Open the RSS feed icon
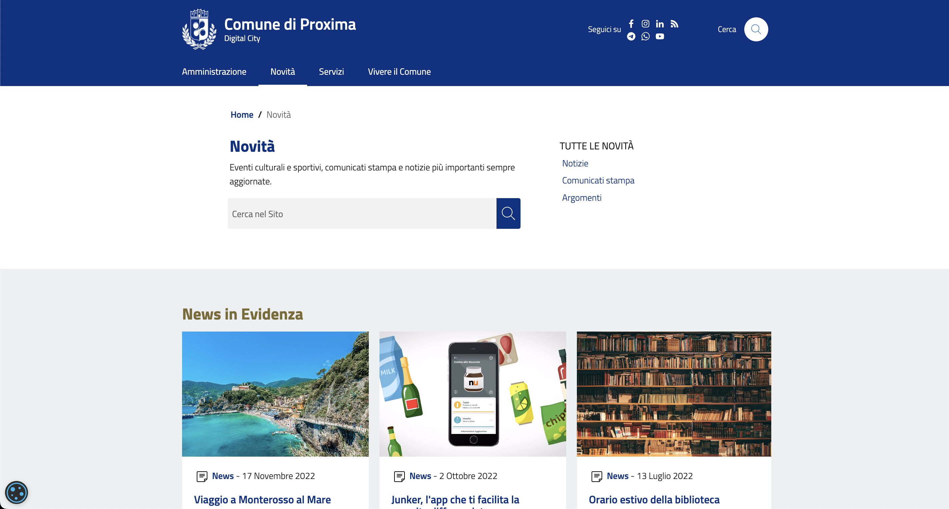This screenshot has width=949, height=509. tap(674, 24)
